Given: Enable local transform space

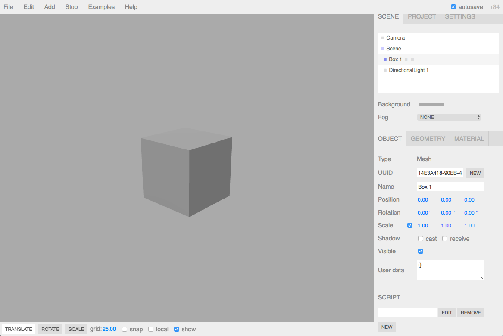Looking at the screenshot, I should point(151,329).
